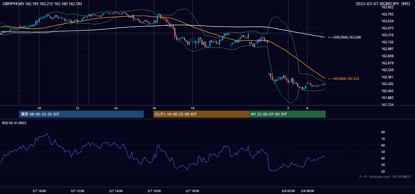415x194 pixels.
Task: Click RSI scale value 70
Action: coord(383,139)
